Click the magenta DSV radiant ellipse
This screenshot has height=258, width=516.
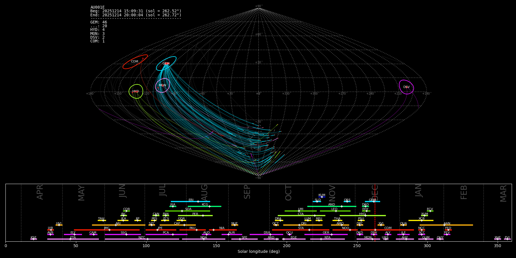coord(406,87)
